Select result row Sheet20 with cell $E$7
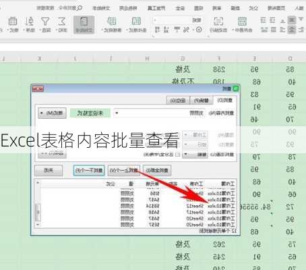 coord(137,225)
